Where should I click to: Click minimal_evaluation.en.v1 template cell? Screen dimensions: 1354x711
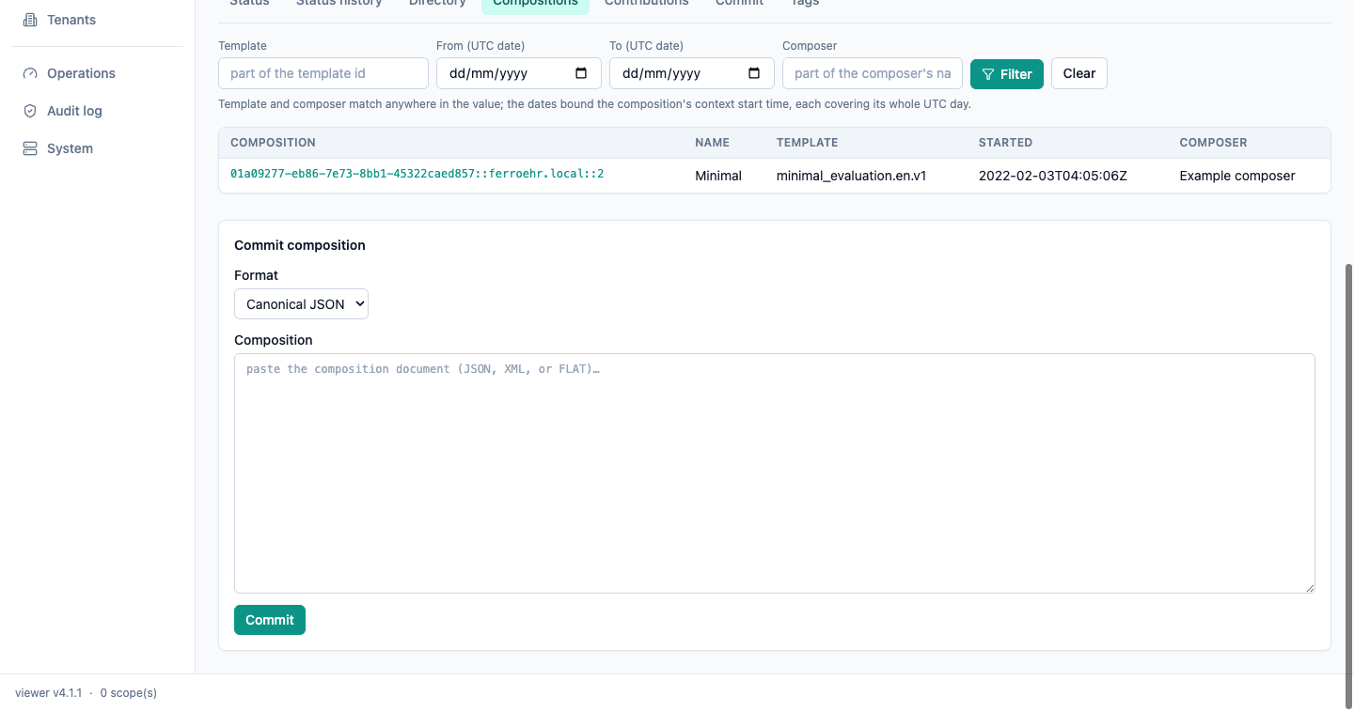851,176
